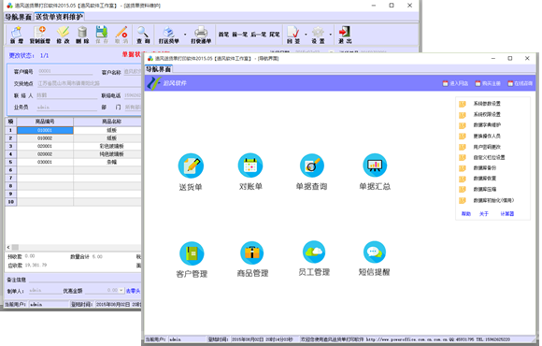
Task: Click 打送货单 print icon in back window
Action: pyautogui.click(x=169, y=35)
